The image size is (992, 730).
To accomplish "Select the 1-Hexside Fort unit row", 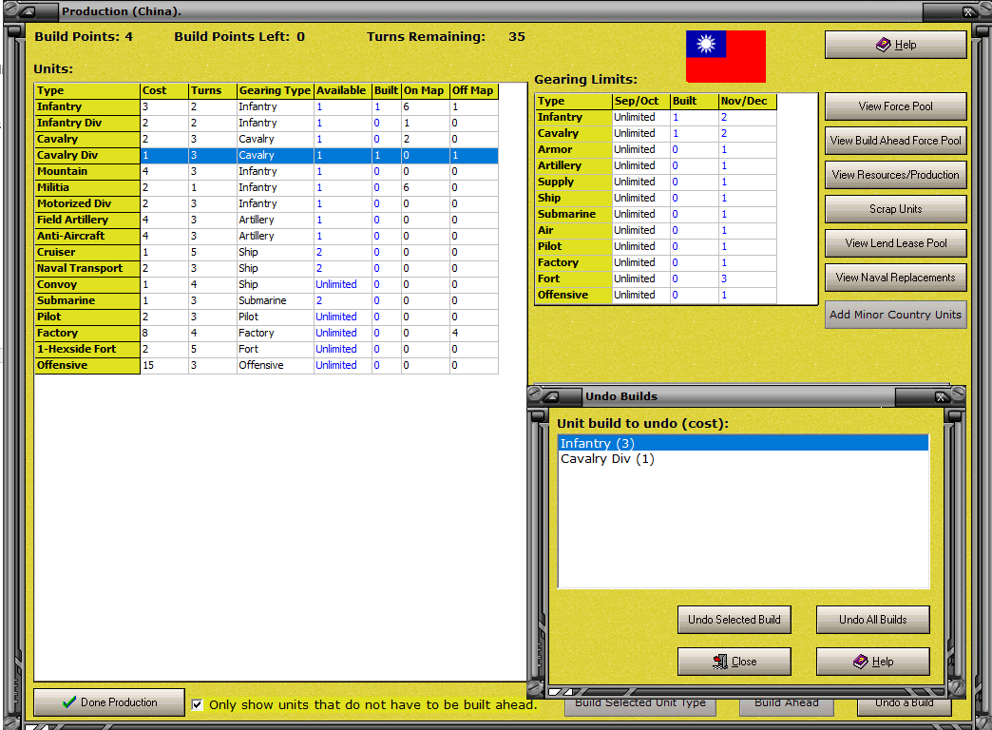I will [266, 349].
